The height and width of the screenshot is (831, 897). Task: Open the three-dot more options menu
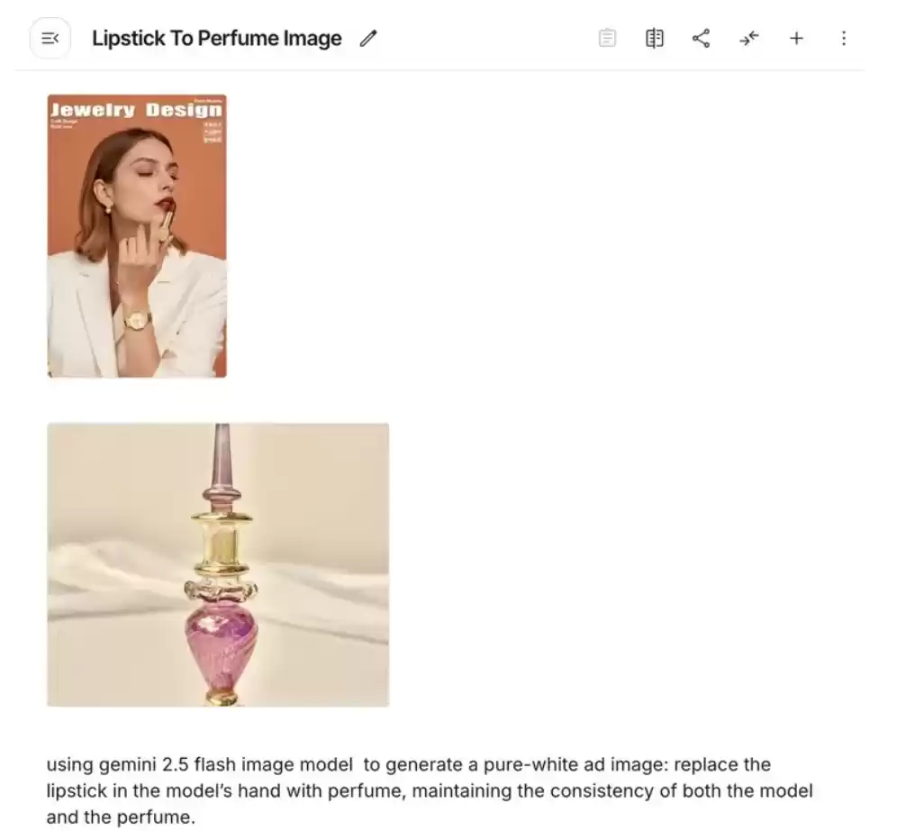[x=844, y=39]
